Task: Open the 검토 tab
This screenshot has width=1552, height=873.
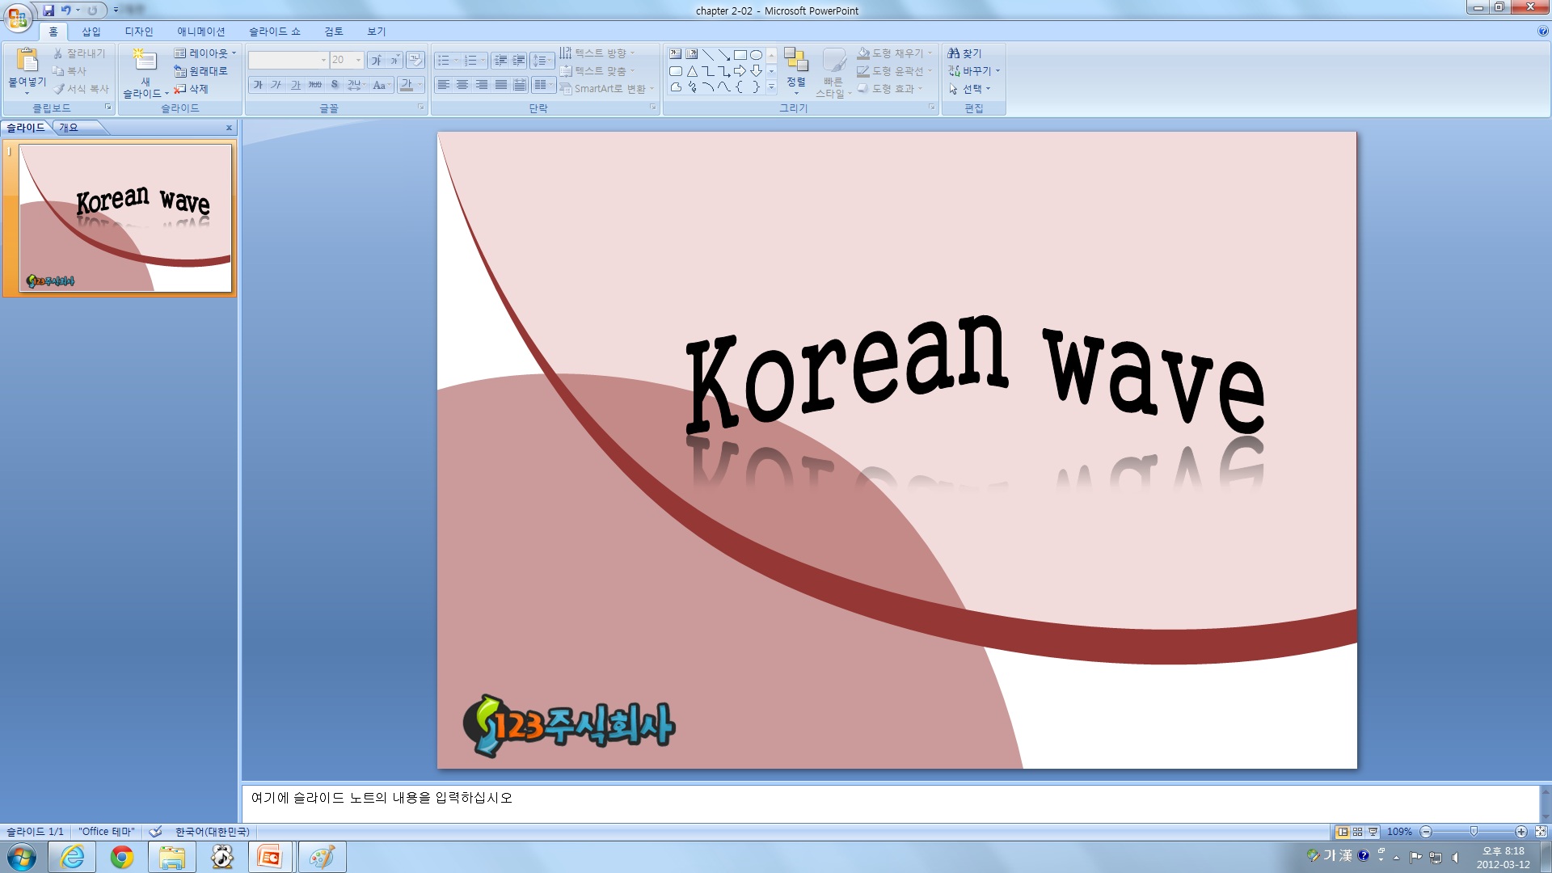Action: [x=334, y=32]
